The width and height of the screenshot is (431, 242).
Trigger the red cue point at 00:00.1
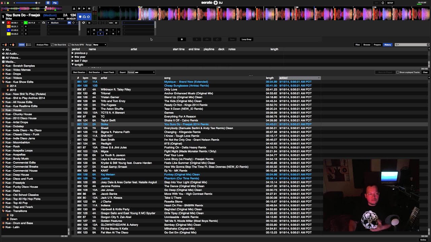[9, 23]
